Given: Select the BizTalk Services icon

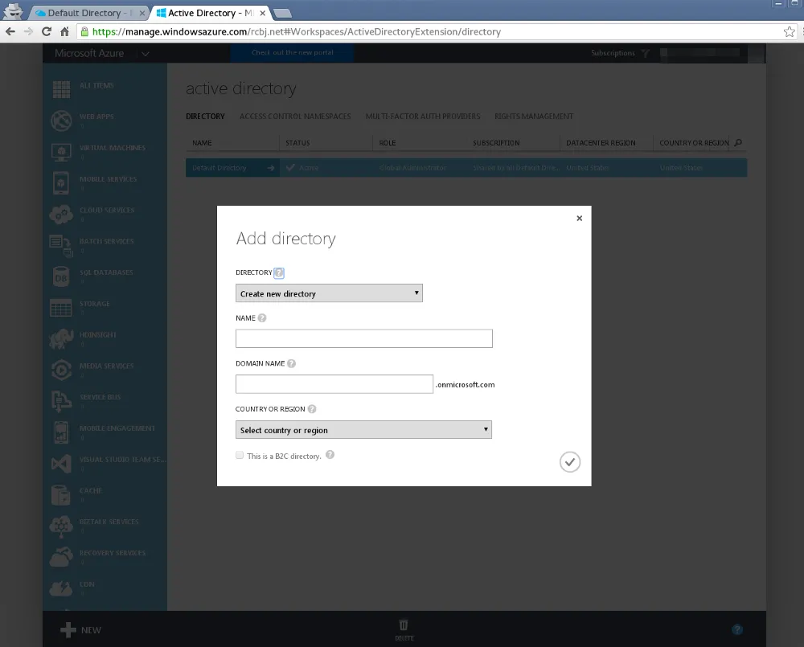Looking at the screenshot, I should 62,526.
